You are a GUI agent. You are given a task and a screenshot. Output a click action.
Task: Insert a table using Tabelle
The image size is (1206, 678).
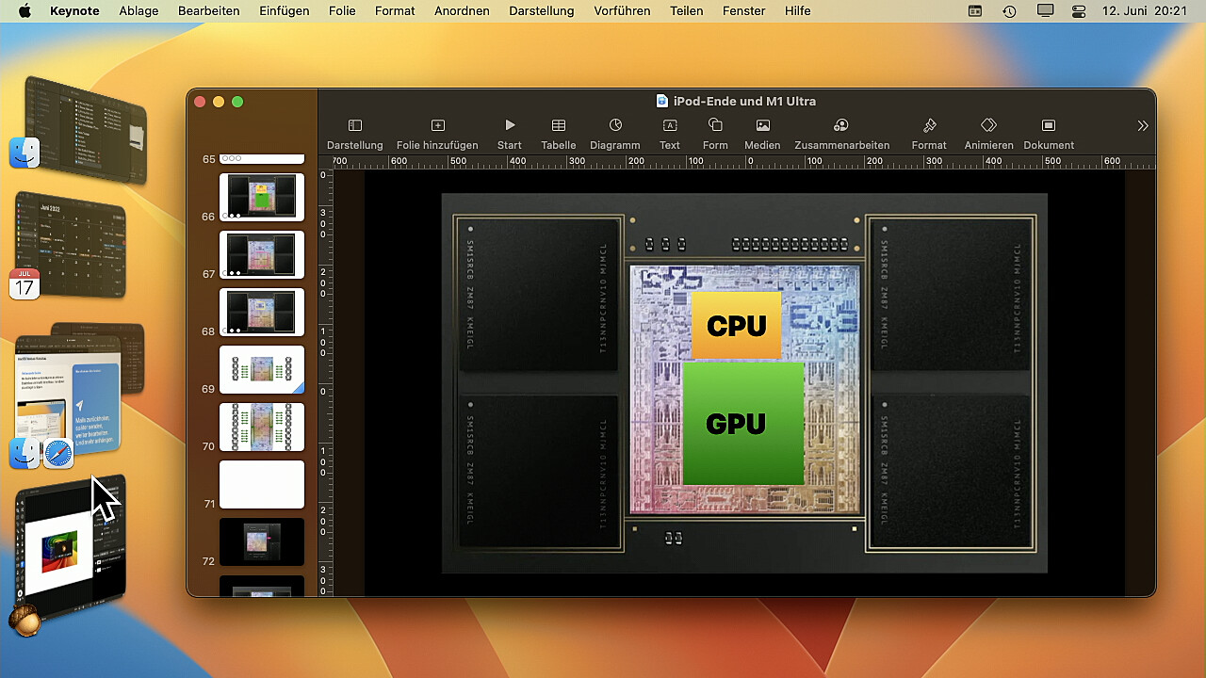tap(559, 135)
